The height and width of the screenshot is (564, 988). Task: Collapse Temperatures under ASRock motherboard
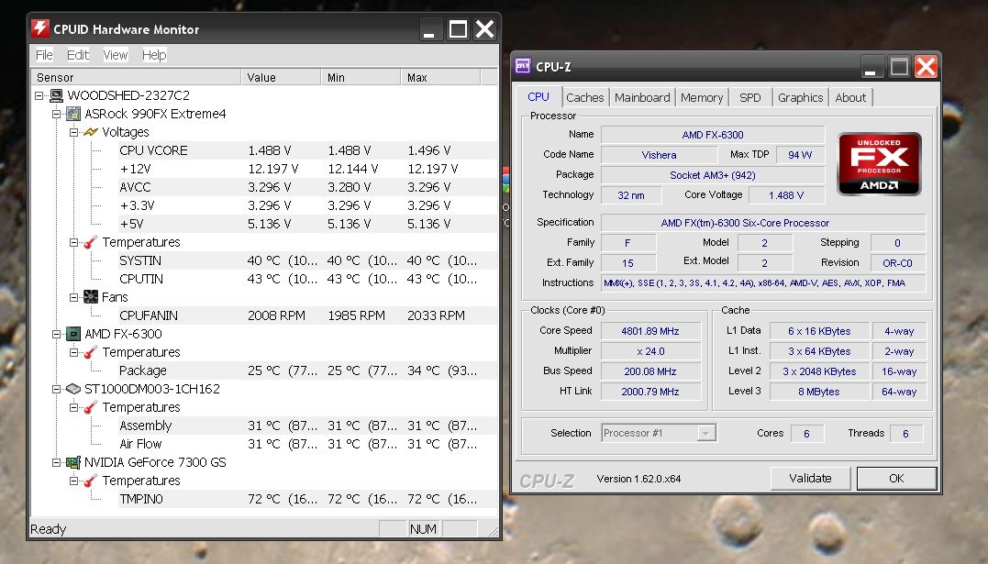[x=73, y=243]
